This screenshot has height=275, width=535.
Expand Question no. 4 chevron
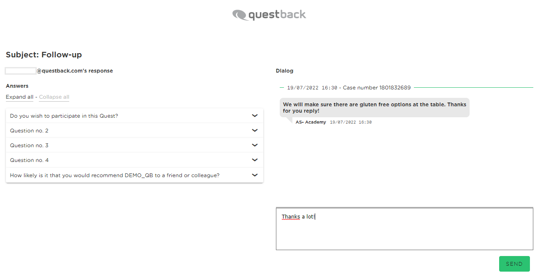pyautogui.click(x=254, y=160)
